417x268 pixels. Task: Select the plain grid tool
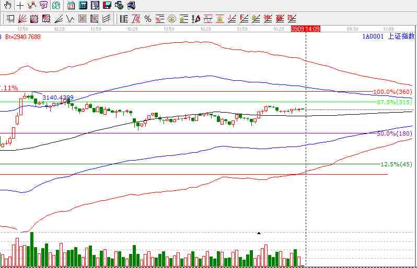tap(83, 19)
